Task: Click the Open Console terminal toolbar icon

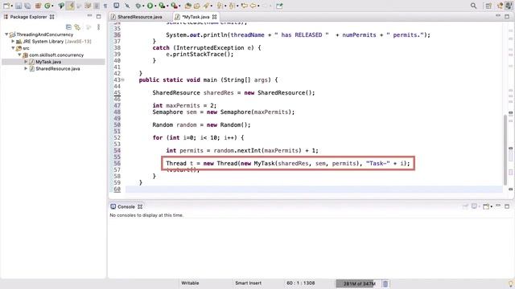Action: pos(116,6)
